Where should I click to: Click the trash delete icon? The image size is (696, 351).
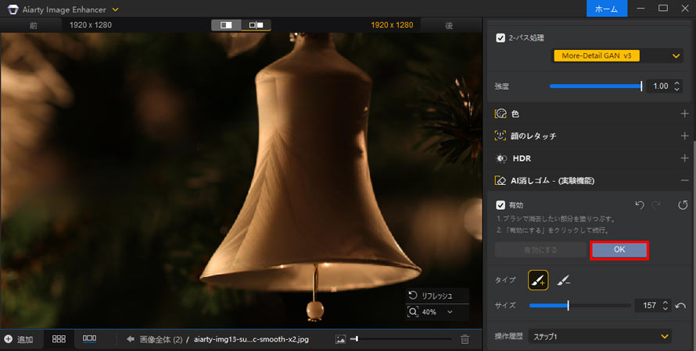465,339
